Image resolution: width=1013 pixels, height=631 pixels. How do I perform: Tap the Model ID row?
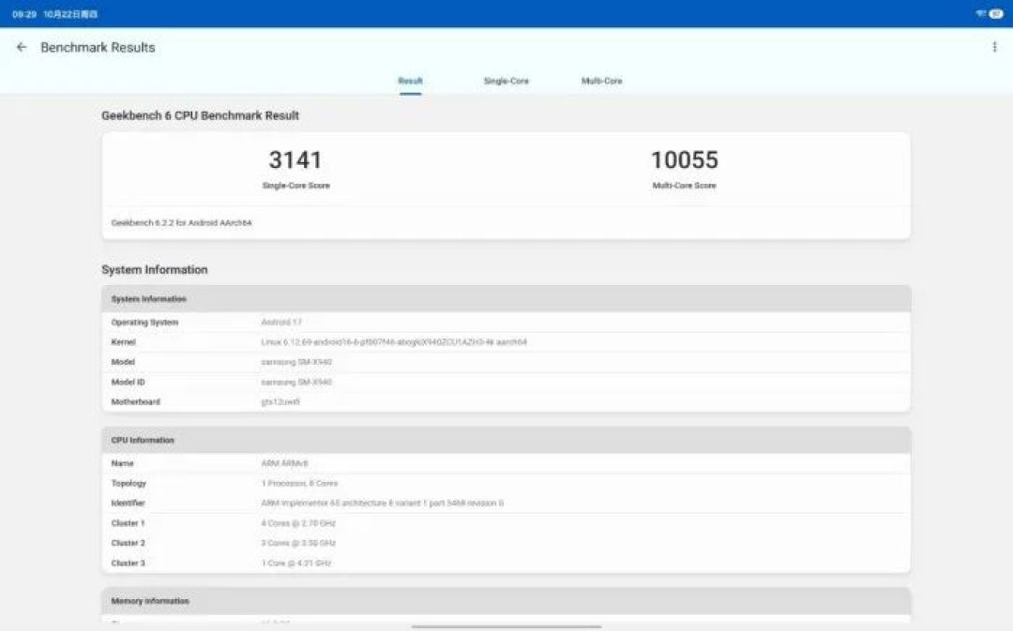[x=506, y=383]
